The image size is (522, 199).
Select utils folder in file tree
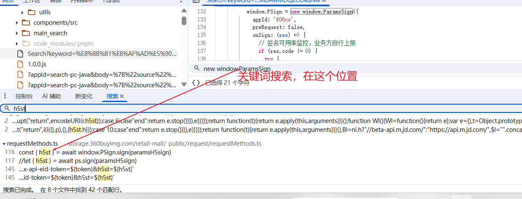click(45, 13)
